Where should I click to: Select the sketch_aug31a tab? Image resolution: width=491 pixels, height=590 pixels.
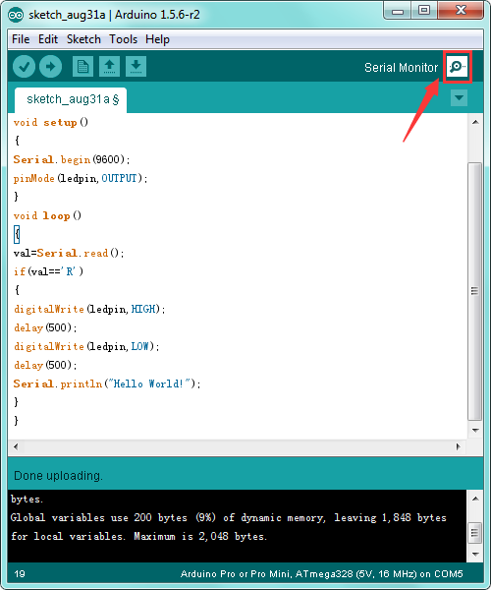tap(71, 99)
